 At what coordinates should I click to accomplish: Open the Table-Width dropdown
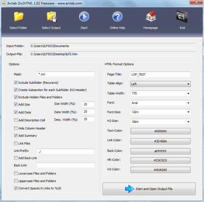[160, 93]
